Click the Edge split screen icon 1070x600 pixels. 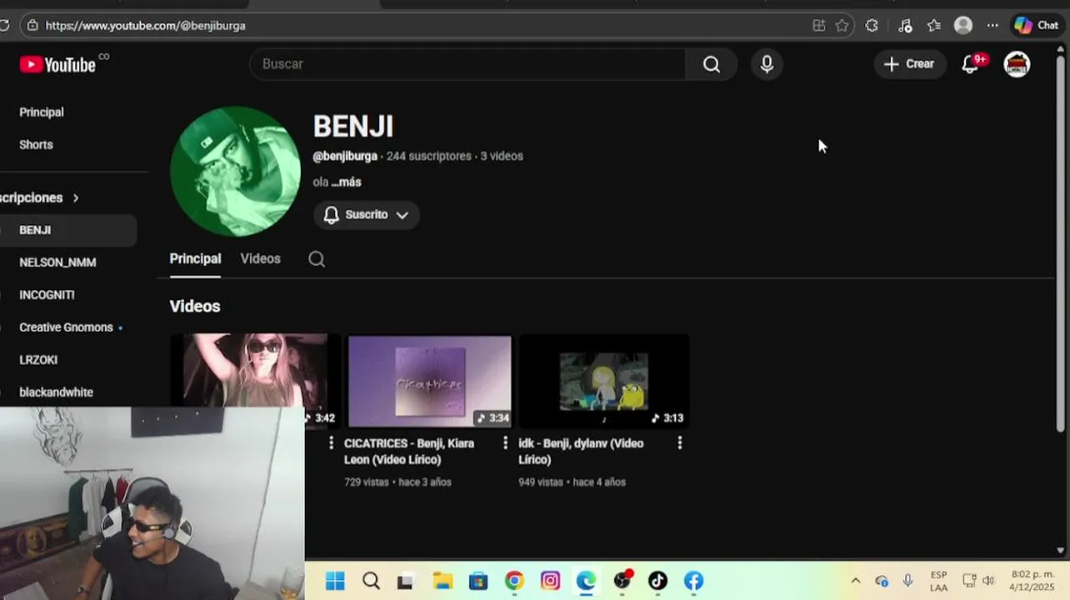[x=819, y=26]
